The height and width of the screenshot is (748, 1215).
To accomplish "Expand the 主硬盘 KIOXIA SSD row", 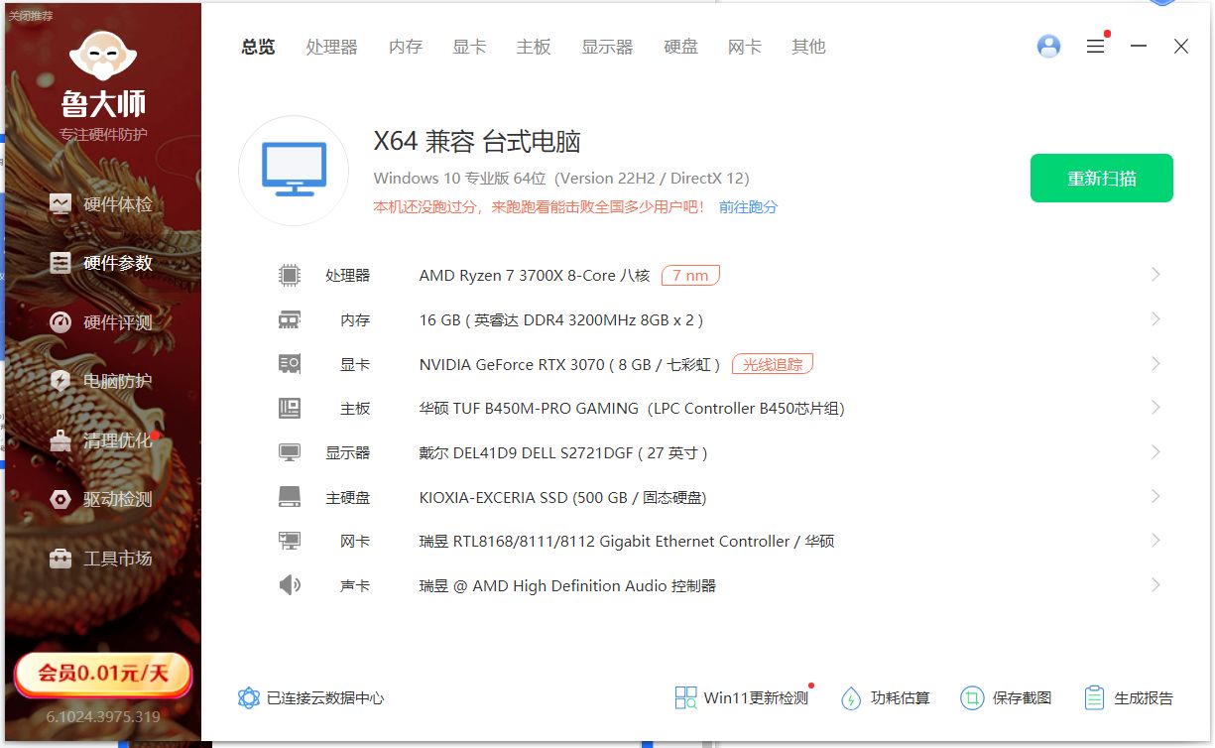I will click(x=1154, y=497).
